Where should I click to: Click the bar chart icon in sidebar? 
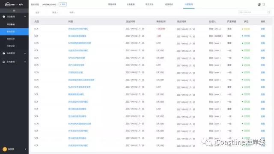tap(4, 62)
